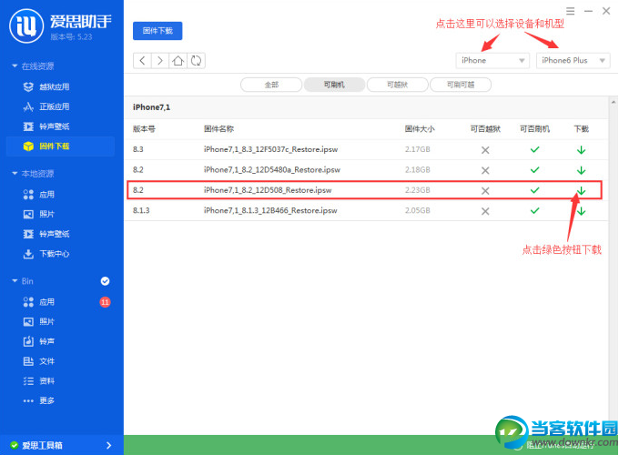
Task: Open the iPhone device type dropdown
Action: pyautogui.click(x=492, y=60)
